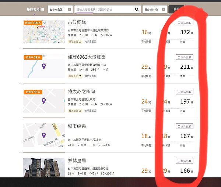221x187 pixels.
Task: Open the 總太心之所向 listing title
Action: [81, 91]
